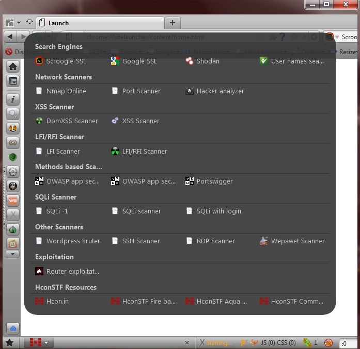The image size is (360, 349).
Task: Click the Hcon.in red icon
Action: [x=39, y=301]
